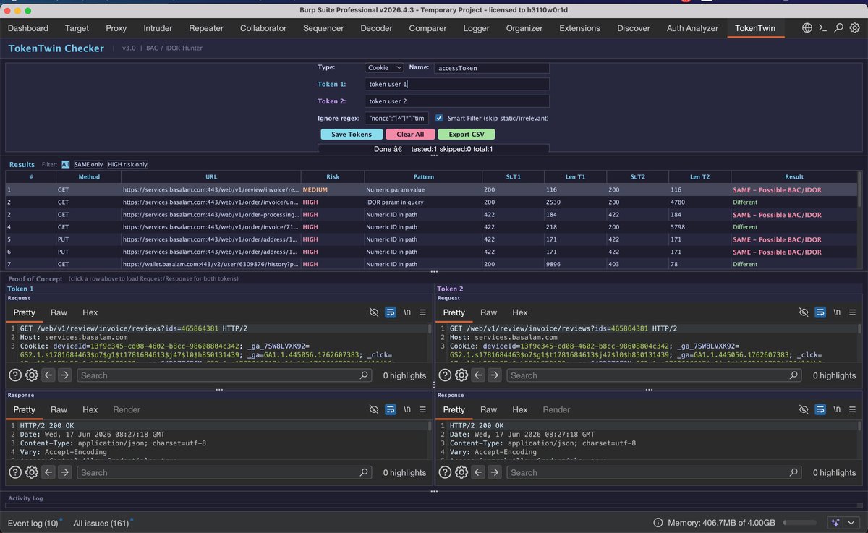Screen dimensions: 868x533
Task: Select result row 7 wallet.basalam.com URL
Action: (210, 265)
